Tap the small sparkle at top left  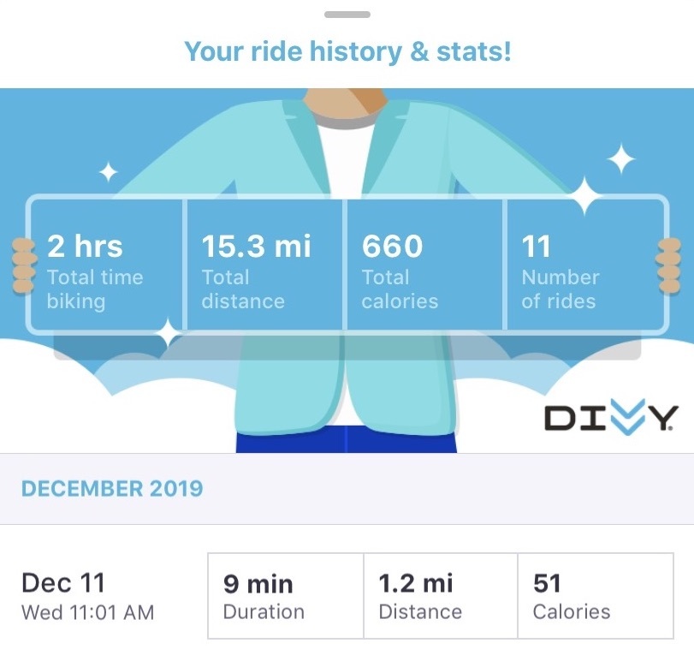(x=108, y=173)
